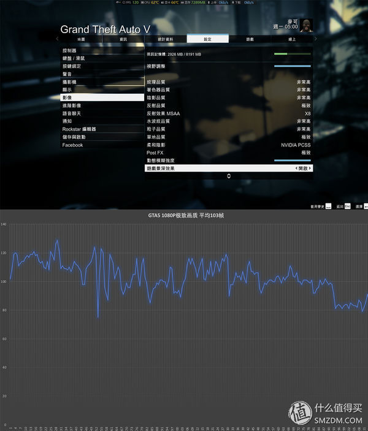The image size is (368, 431).
Task: Open 儲存與啟動 settings category
Action: pyautogui.click(x=102, y=137)
